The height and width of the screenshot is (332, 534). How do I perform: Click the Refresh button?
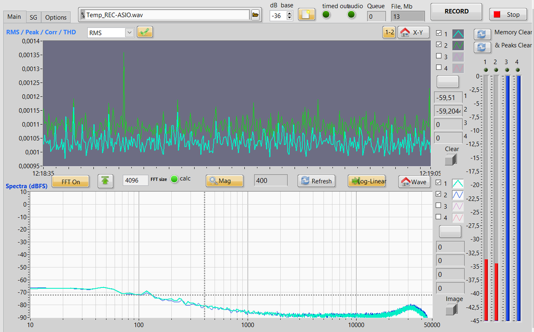[316, 181]
